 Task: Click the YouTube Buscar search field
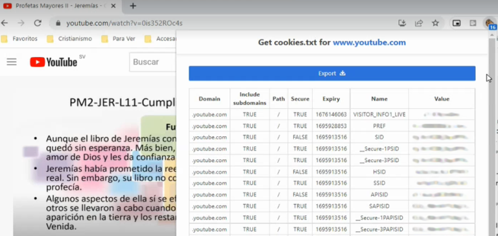tap(153, 62)
